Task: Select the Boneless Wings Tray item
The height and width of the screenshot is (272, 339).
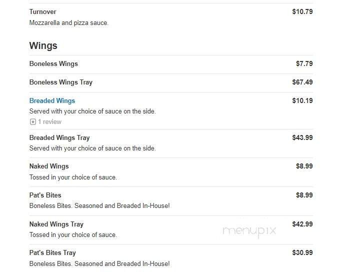Action: click(x=60, y=82)
